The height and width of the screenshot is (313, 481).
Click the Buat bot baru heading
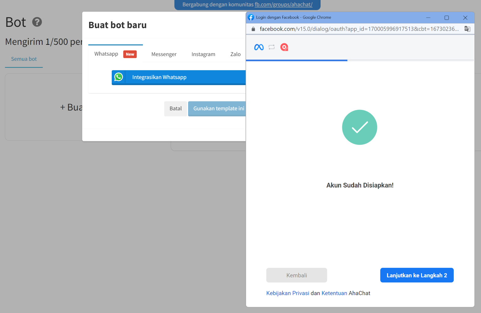coord(118,25)
